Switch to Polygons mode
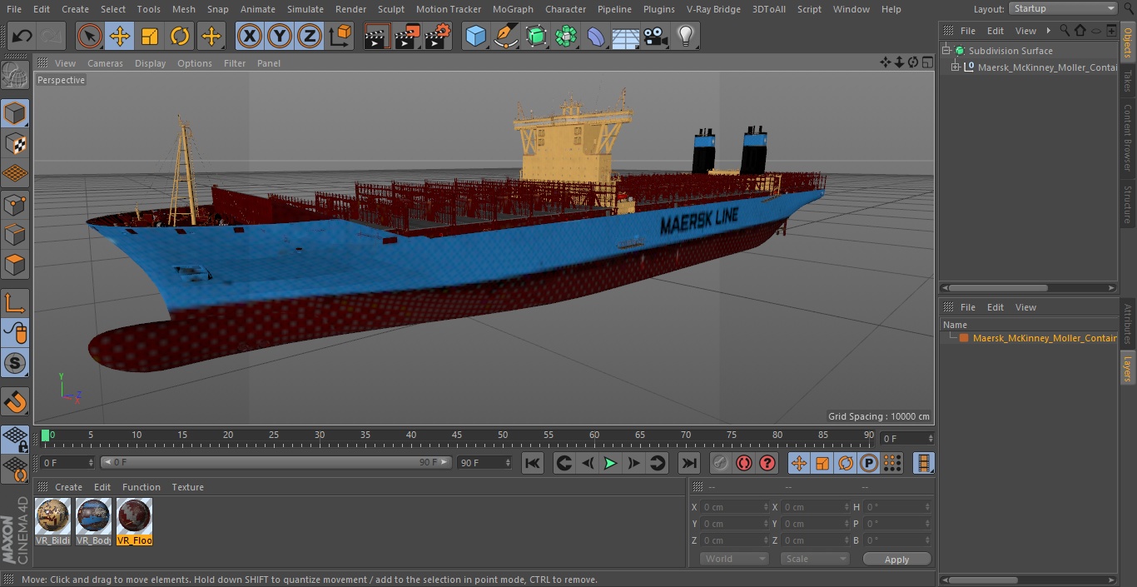1137x587 pixels. point(15,265)
